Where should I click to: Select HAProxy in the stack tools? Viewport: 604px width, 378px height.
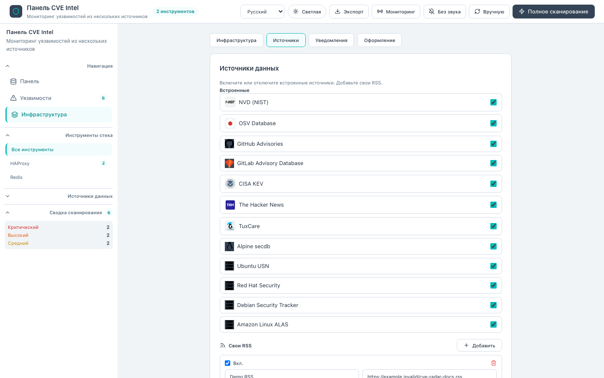[59, 163]
